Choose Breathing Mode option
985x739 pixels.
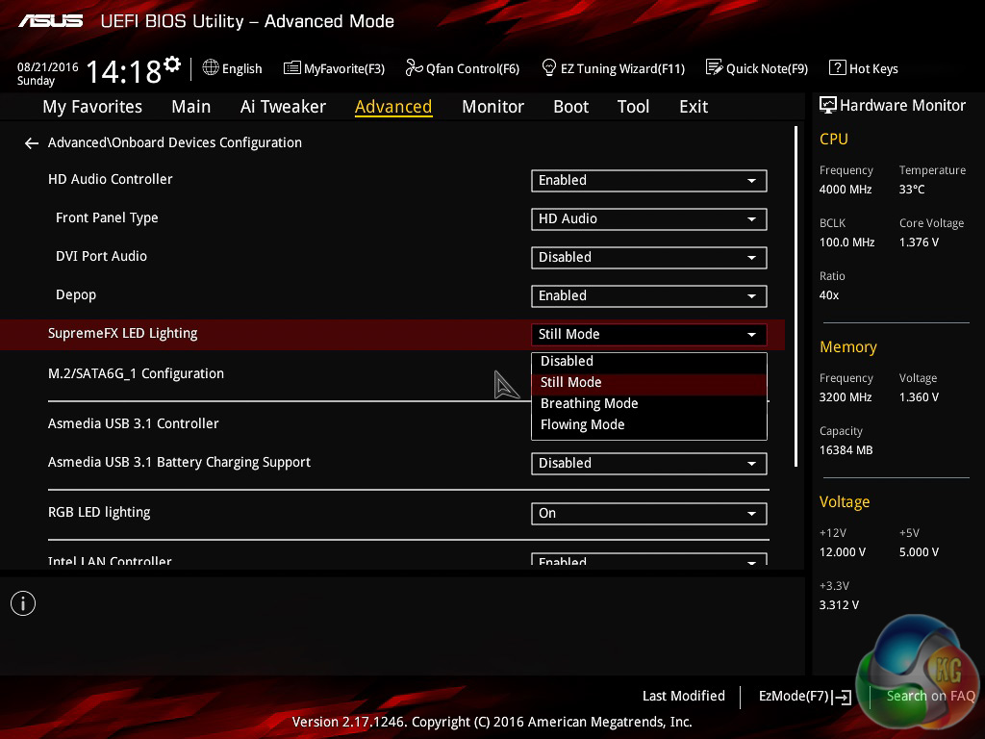[x=649, y=403]
